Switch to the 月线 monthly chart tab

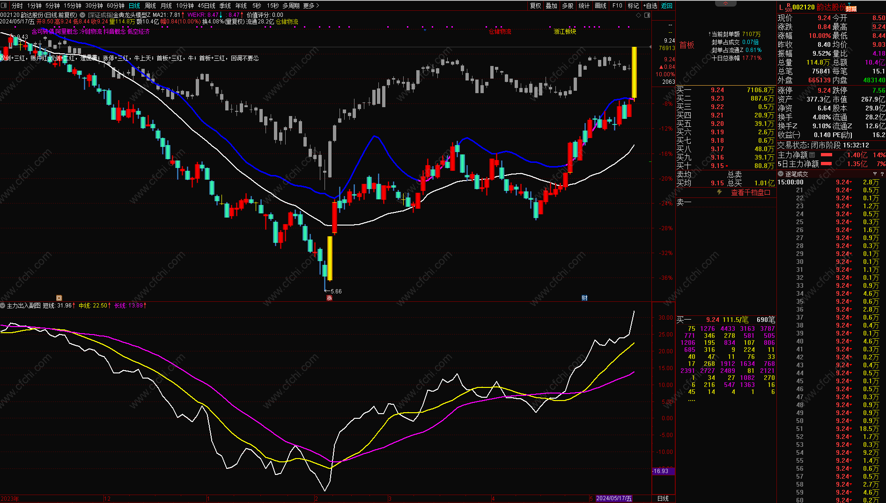(166, 6)
